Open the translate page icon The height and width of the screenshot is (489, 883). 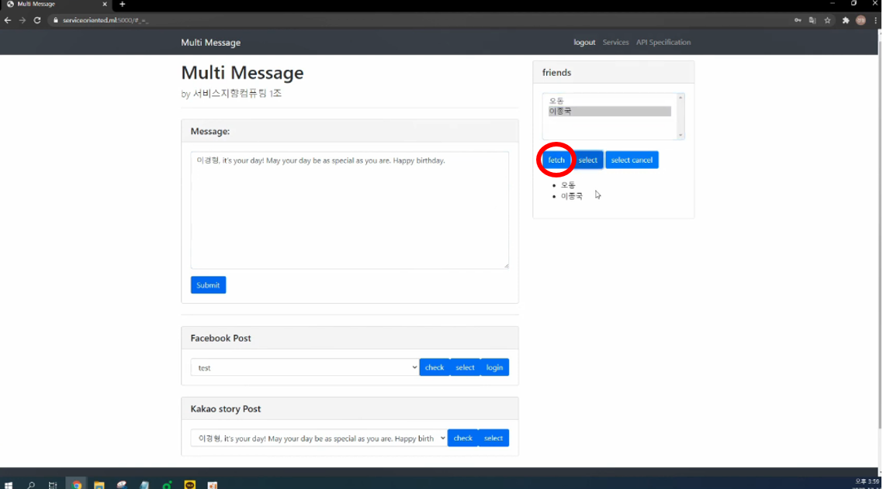[812, 20]
